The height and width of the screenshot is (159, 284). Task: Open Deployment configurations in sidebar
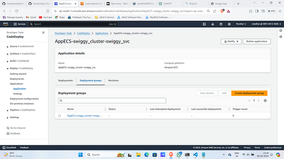24,99
